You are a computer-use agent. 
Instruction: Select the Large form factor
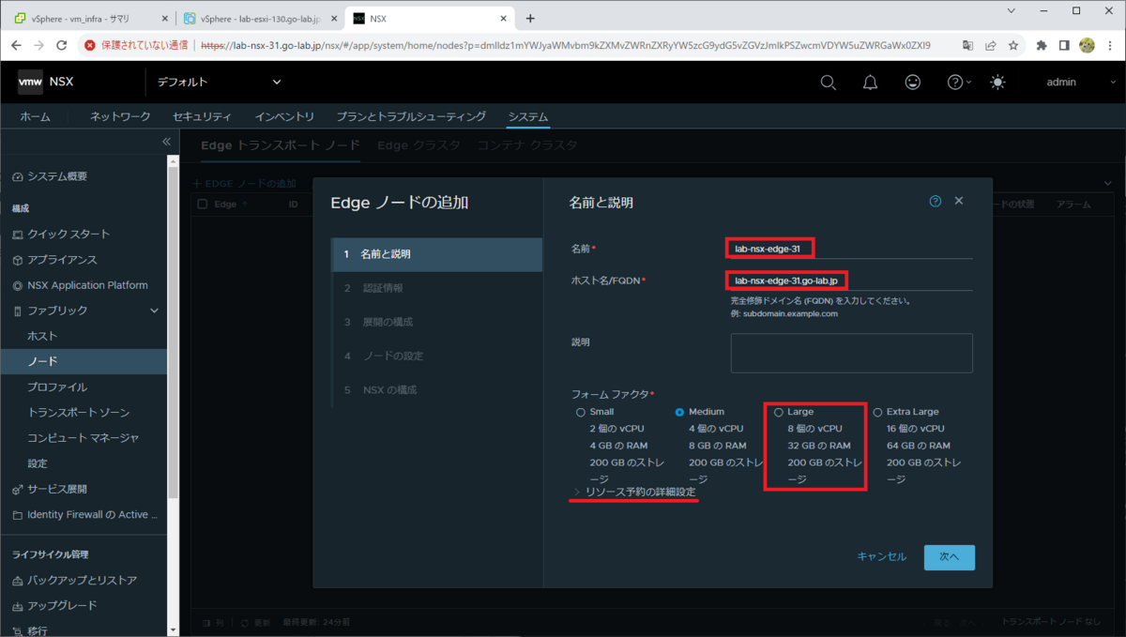tap(778, 412)
